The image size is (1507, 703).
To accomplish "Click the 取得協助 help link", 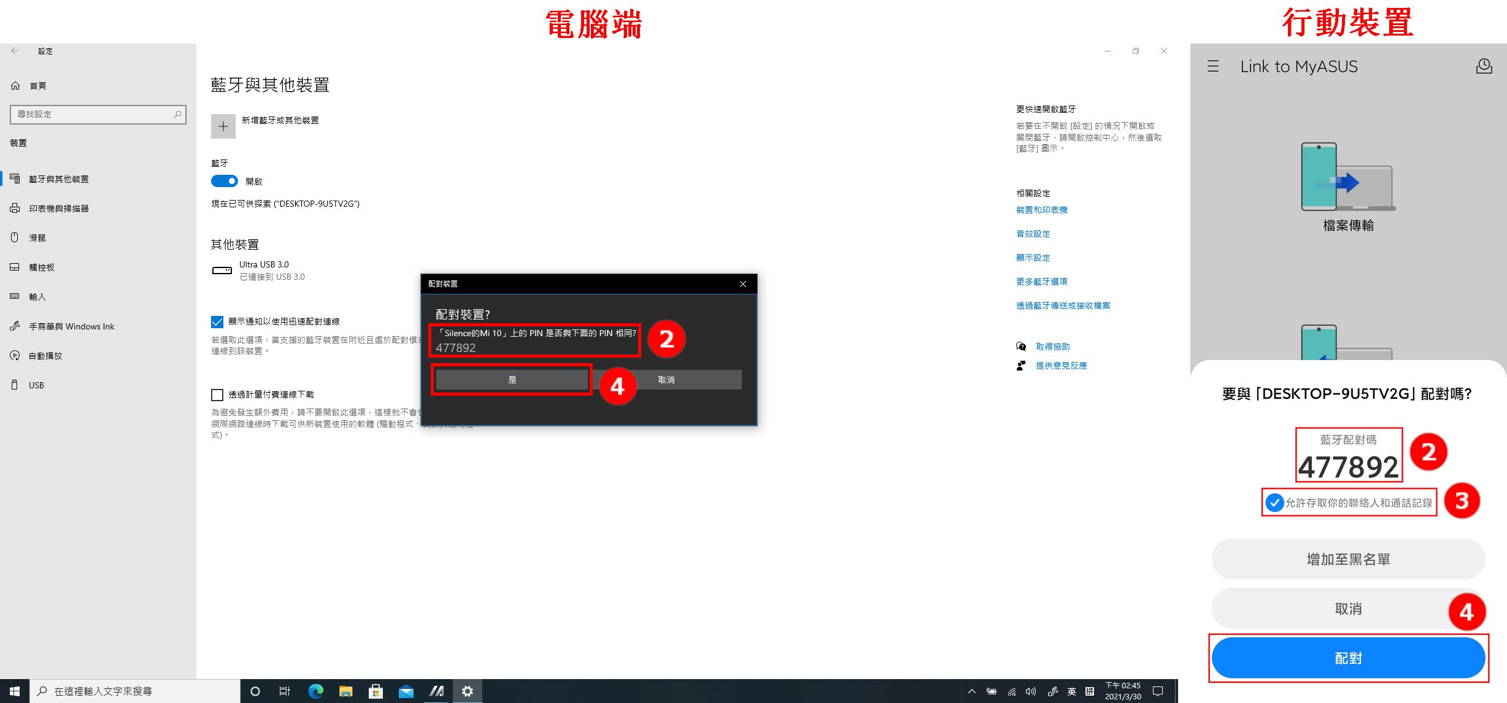I will 1053,347.
